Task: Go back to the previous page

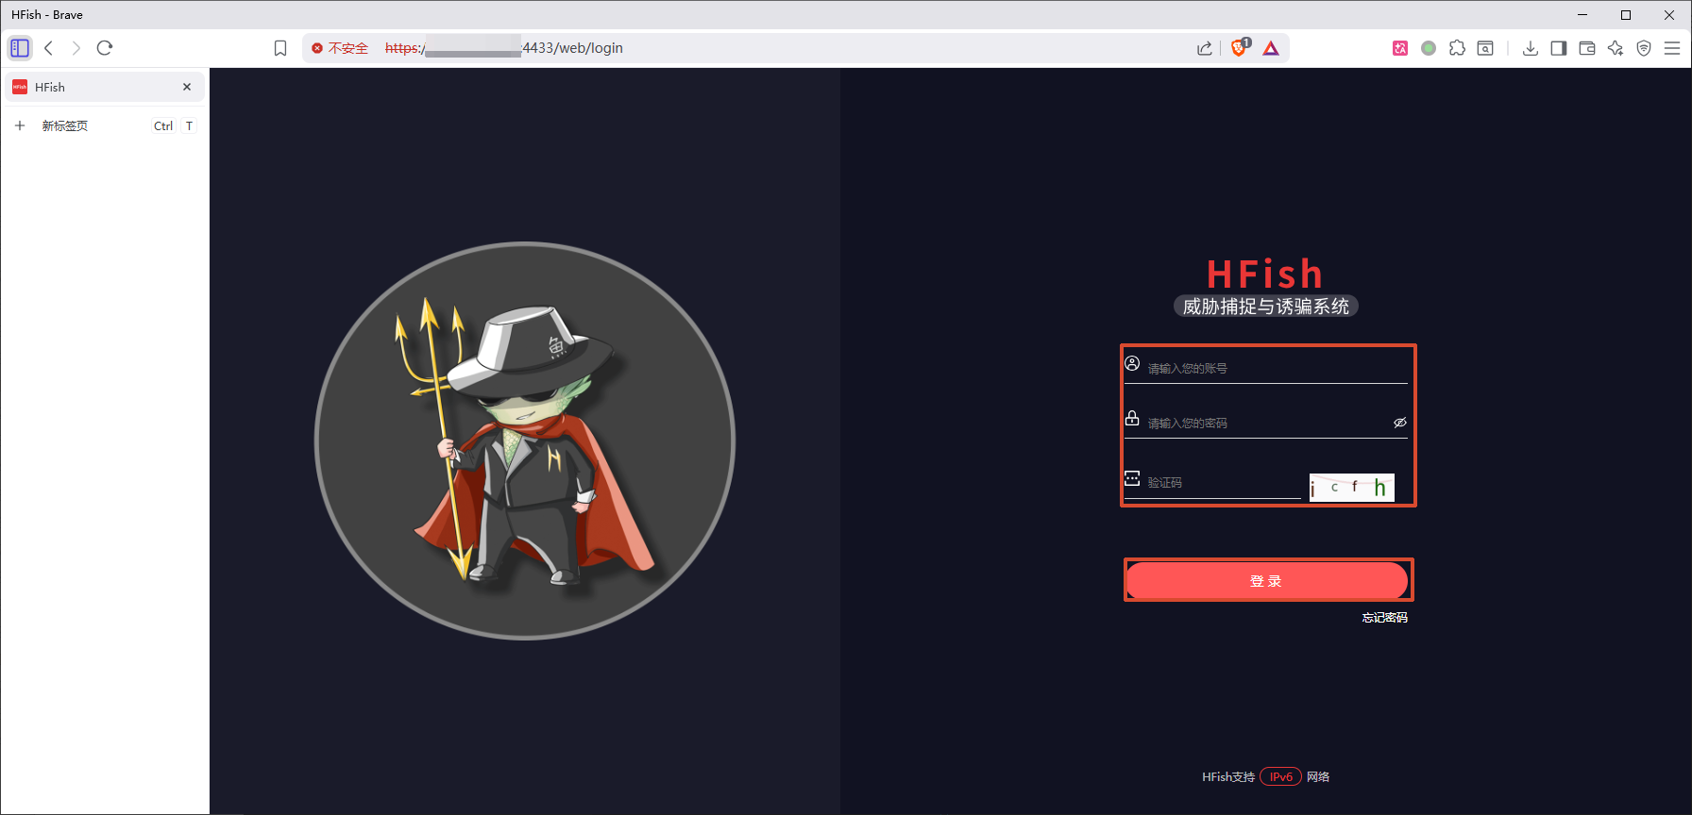Action: click(x=49, y=48)
